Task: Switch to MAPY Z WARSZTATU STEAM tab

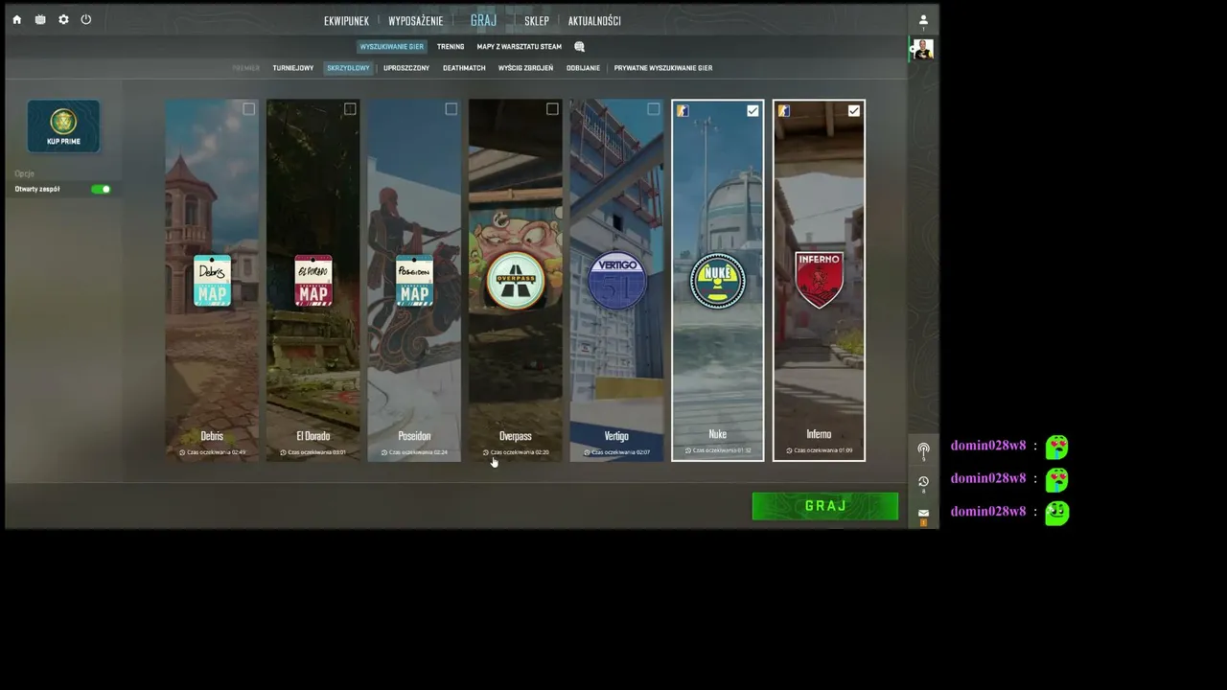Action: click(x=520, y=47)
